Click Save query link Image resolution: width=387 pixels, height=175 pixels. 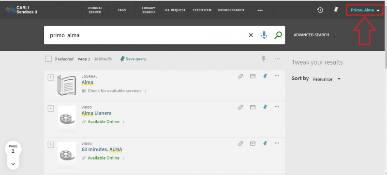[133, 59]
